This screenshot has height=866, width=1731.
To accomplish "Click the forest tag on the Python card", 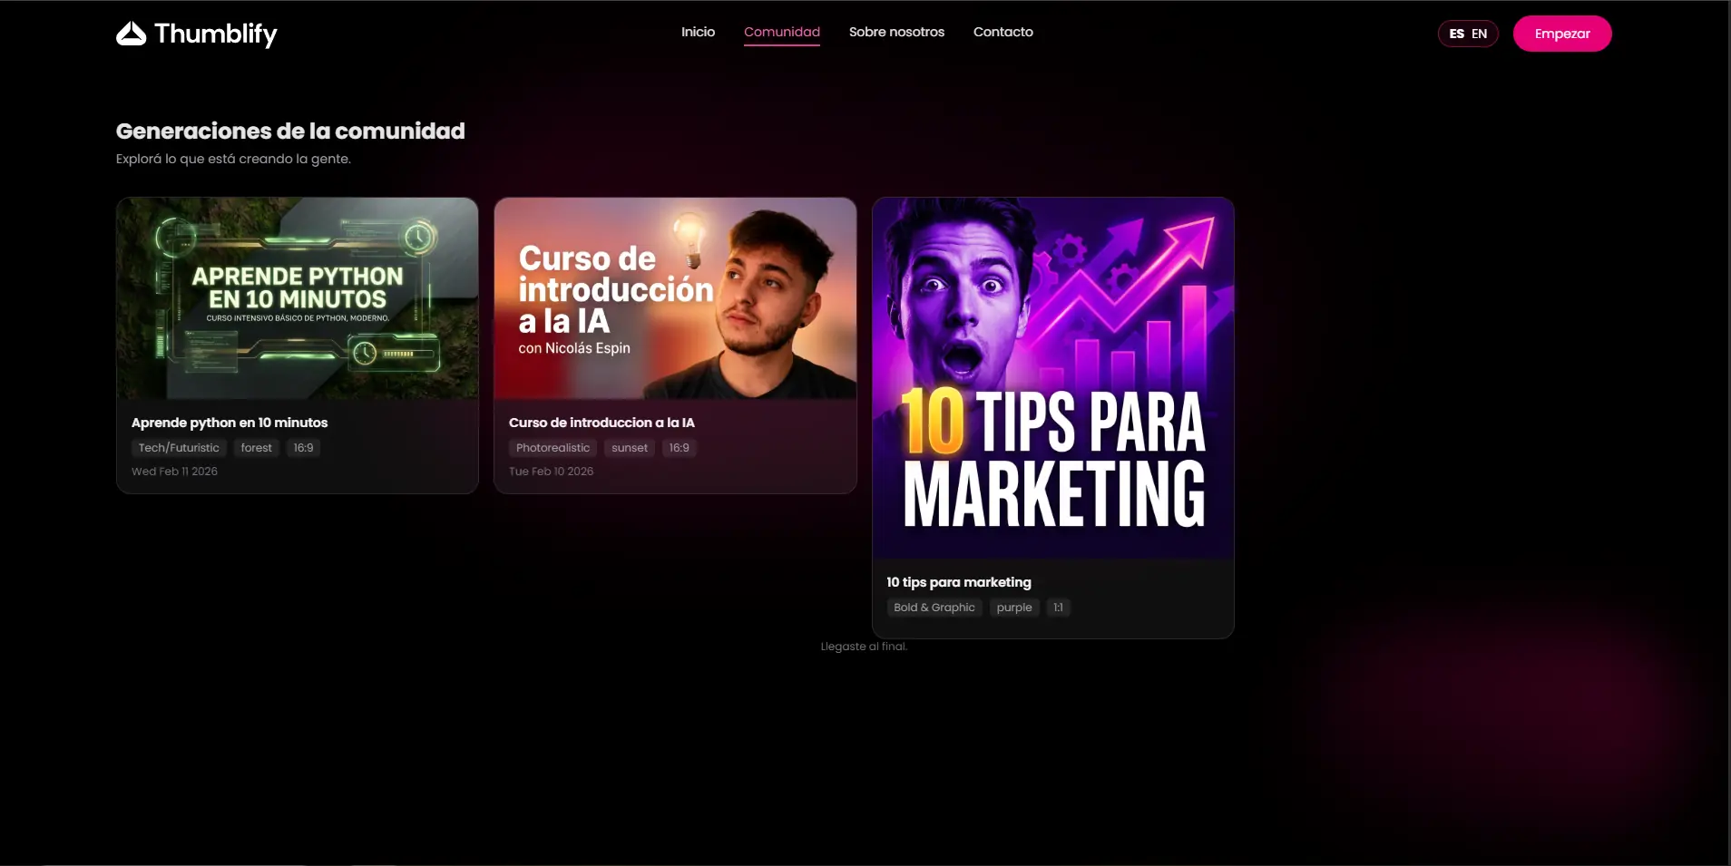I will point(256,447).
